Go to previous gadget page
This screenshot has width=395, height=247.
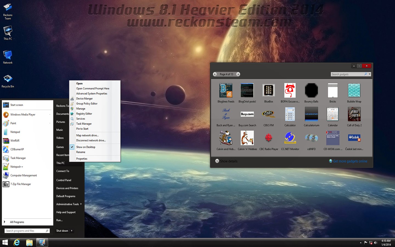pyautogui.click(x=215, y=74)
